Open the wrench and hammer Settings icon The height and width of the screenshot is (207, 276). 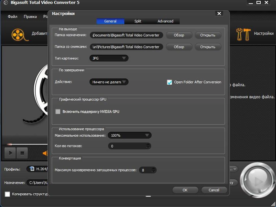243,34
